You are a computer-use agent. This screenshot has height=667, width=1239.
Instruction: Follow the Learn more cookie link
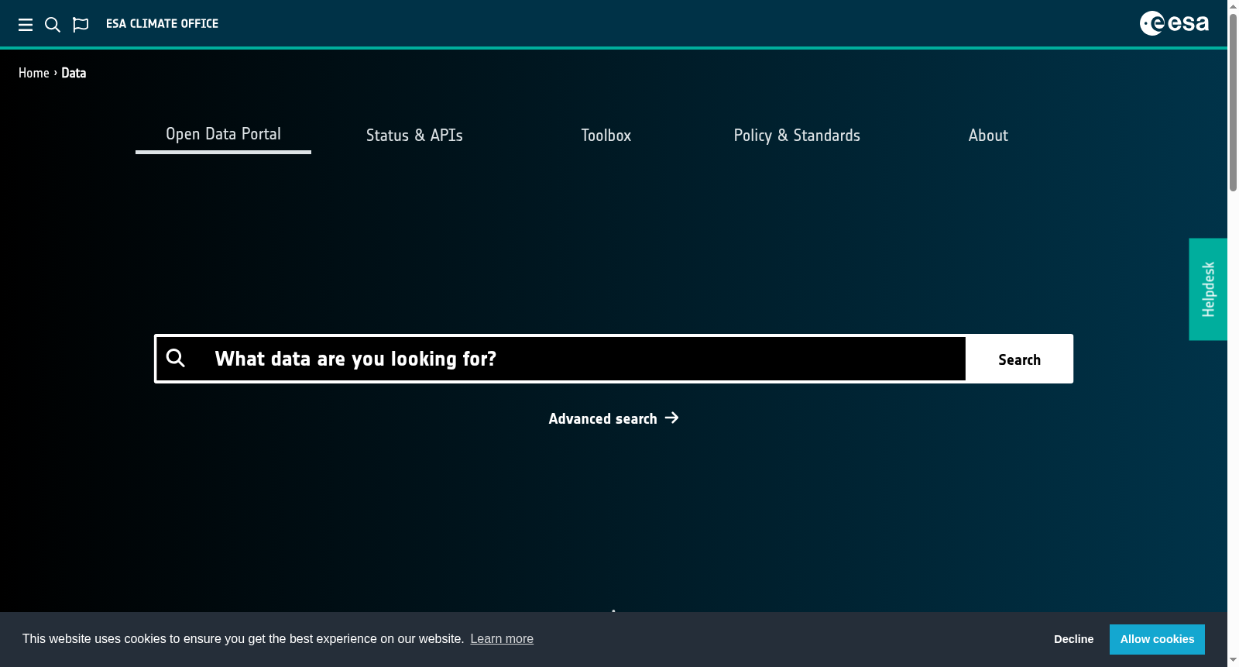tap(502, 639)
